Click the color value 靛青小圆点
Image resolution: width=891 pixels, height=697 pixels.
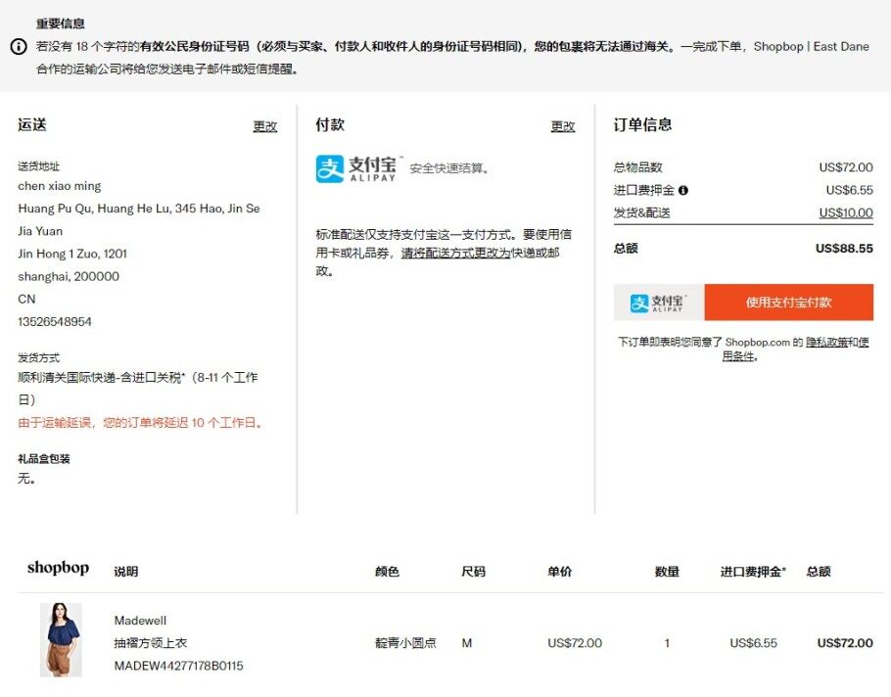[405, 643]
